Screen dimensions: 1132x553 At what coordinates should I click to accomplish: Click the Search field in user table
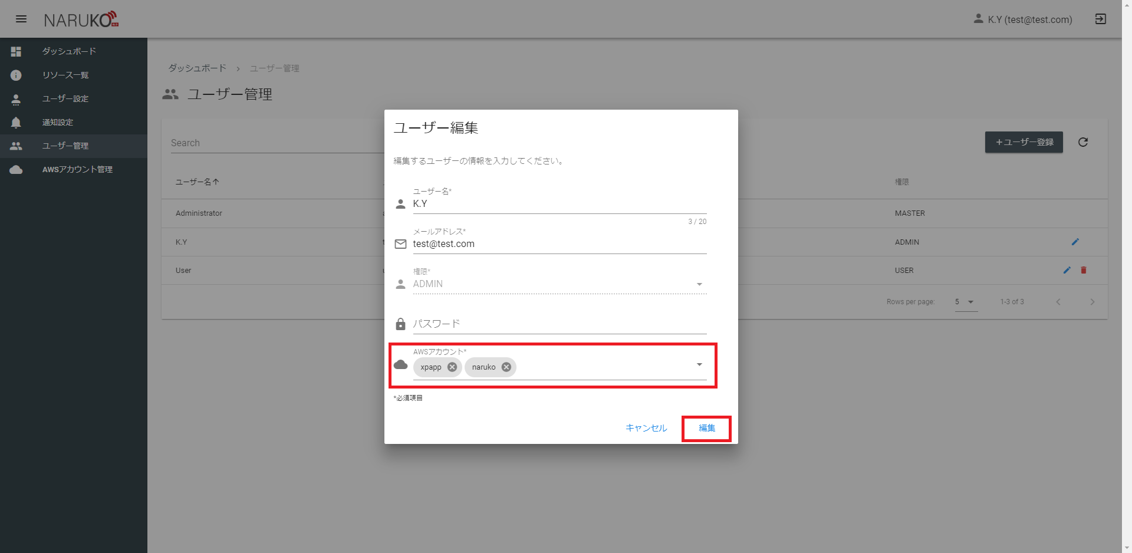coord(277,143)
